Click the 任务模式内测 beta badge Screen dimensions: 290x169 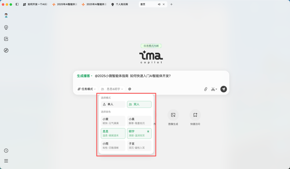[151, 46]
